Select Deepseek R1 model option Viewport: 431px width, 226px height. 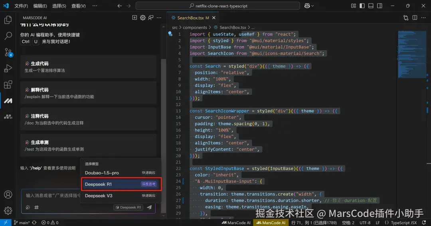point(121,184)
